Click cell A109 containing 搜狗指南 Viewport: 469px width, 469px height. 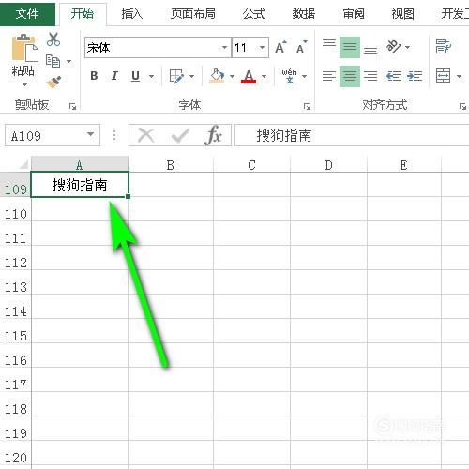tap(80, 185)
